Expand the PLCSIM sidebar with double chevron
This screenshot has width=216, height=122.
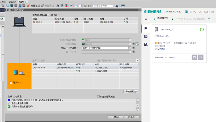(146, 19)
